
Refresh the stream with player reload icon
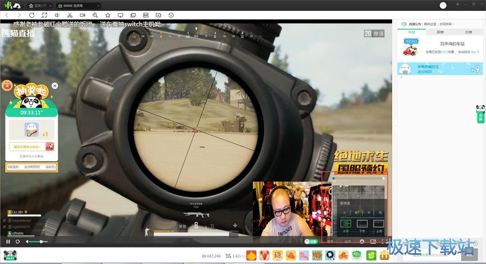[x=18, y=242]
